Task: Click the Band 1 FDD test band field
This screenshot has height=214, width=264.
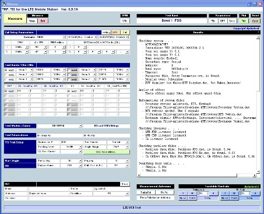Action: (x=171, y=20)
